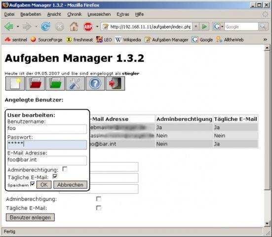Image resolution: width=272 pixels, height=237 pixels.
Task: Click the Google search box
Action: pyautogui.click(x=241, y=27)
